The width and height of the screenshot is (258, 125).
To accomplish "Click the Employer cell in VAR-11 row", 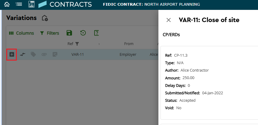I will point(128,55).
